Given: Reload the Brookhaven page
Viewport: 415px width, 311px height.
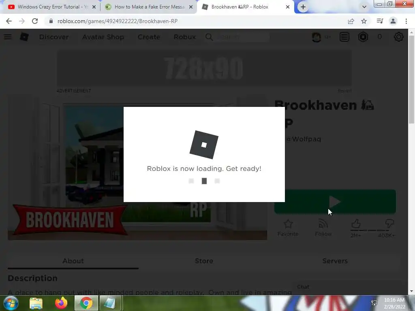Looking at the screenshot, I should click(35, 21).
